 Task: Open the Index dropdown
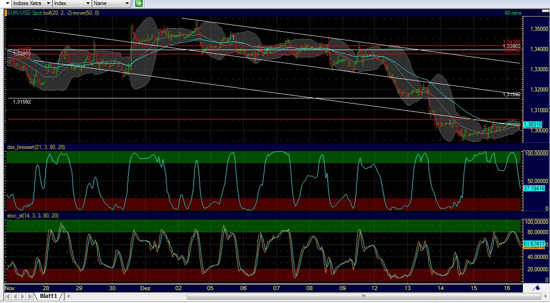[x=71, y=3]
